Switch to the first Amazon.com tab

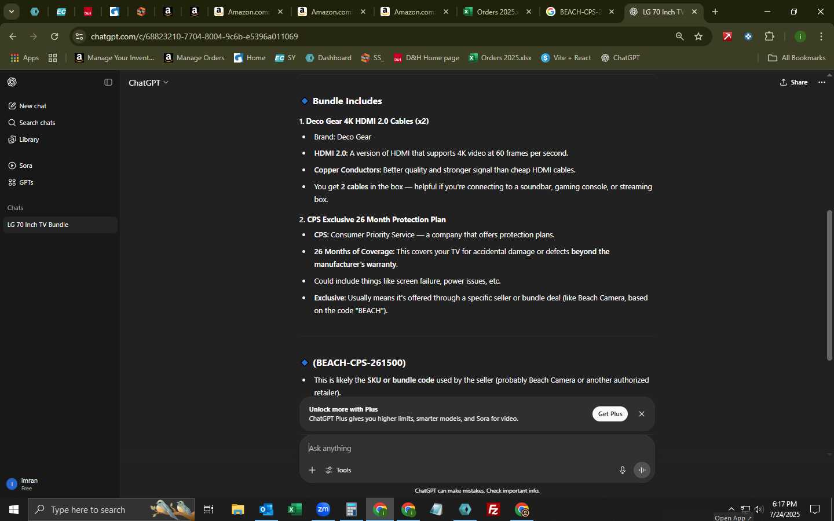(x=248, y=12)
